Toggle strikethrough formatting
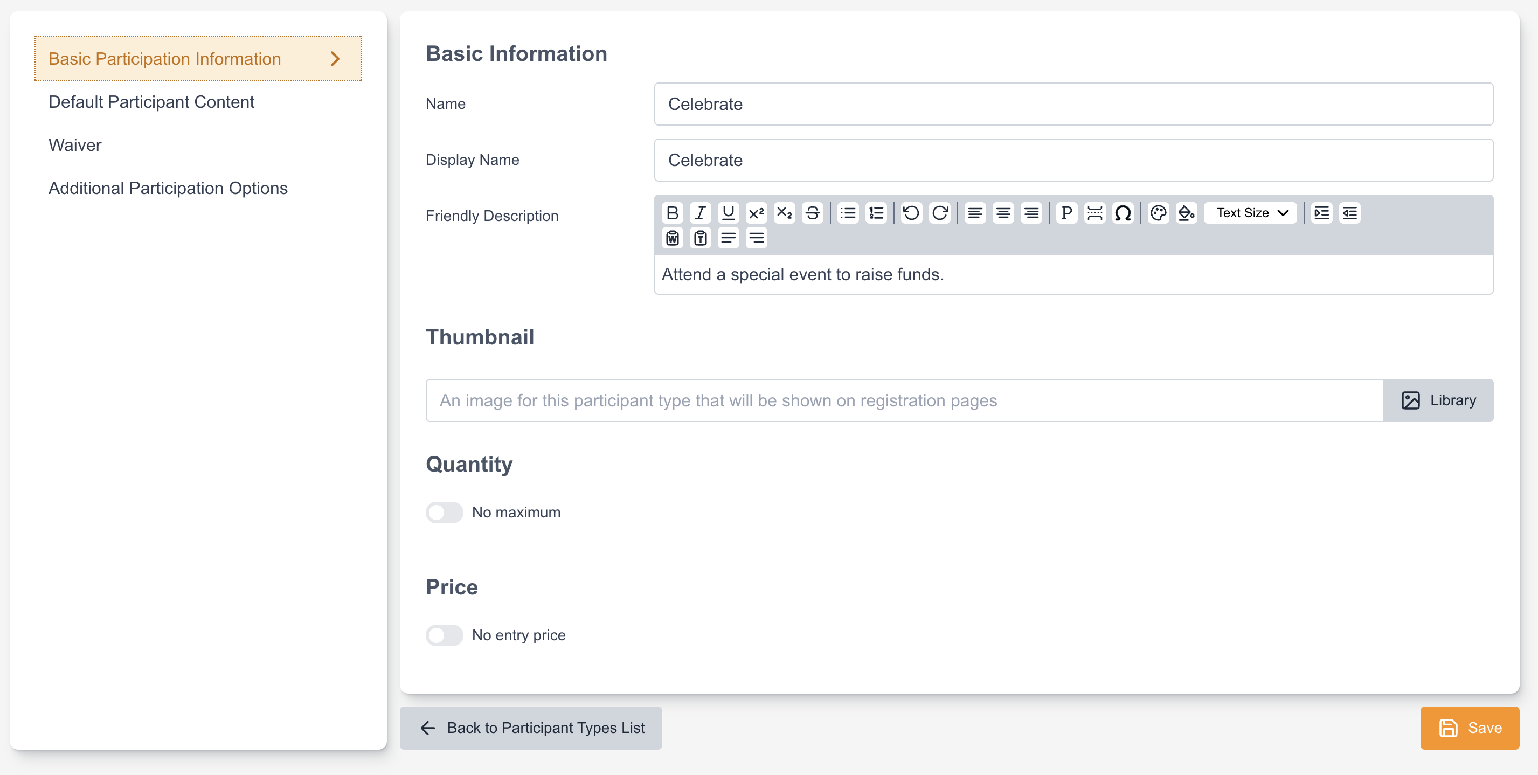1538x775 pixels. point(812,213)
